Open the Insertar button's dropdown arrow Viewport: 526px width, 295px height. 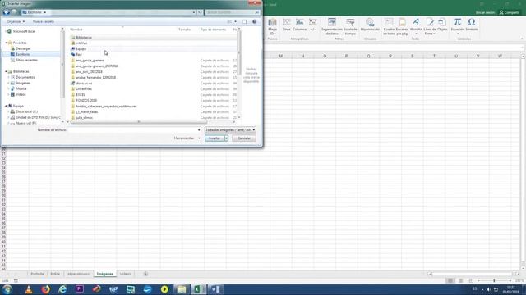(227, 138)
